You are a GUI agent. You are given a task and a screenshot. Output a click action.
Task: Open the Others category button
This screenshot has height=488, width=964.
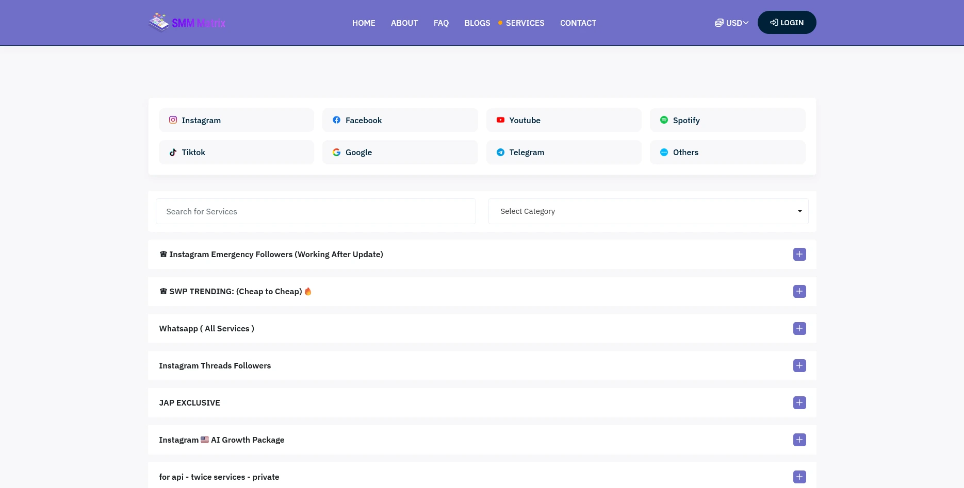click(x=727, y=152)
